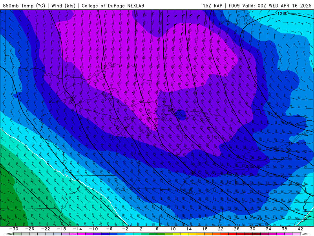Click the '-14' color scale label
The width and height of the screenshot is (314, 236).
(77, 229)
